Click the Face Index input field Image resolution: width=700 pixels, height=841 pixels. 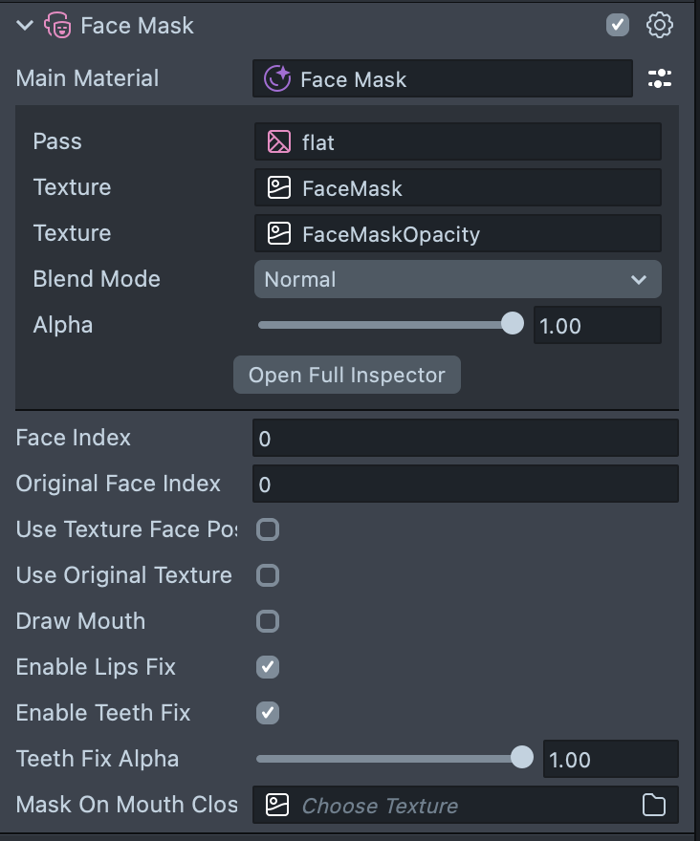(465, 439)
